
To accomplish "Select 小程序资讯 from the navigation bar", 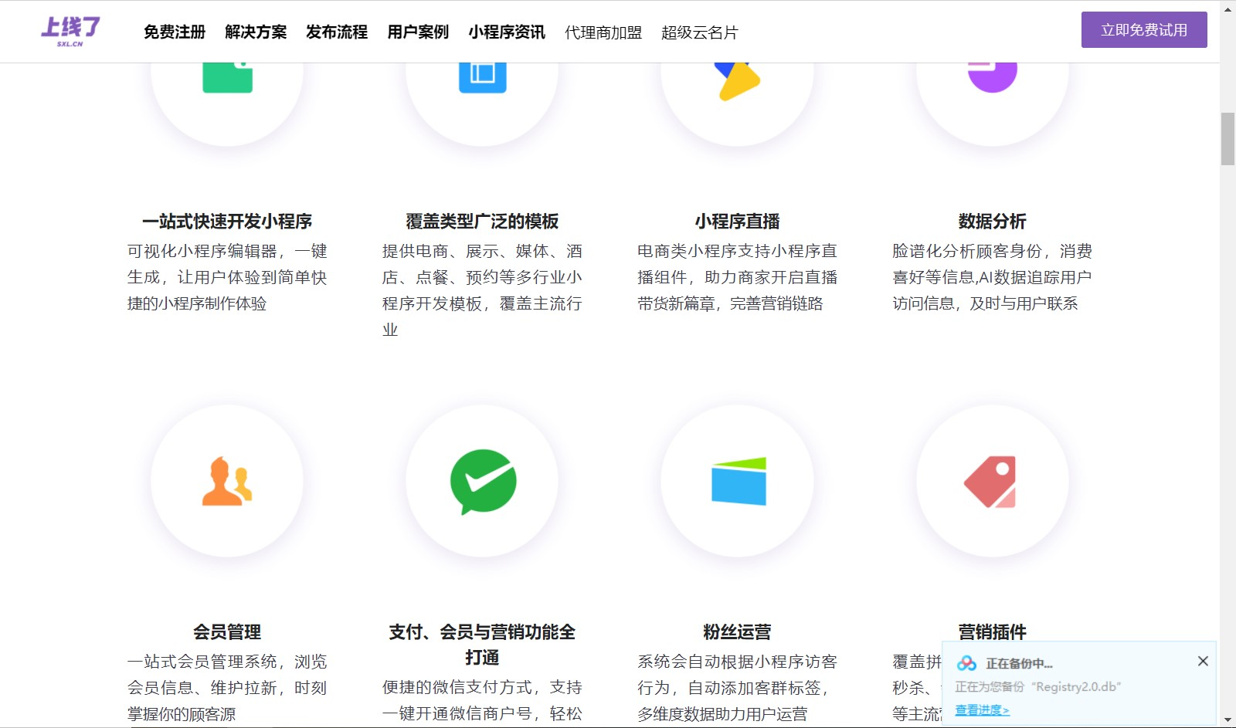I will pos(507,32).
